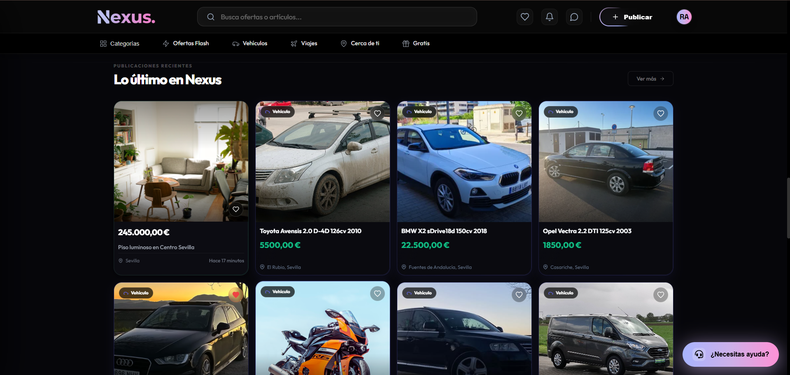790x375 pixels.
Task: Open the muddy silver Toyota Avensis photo
Action: 323,162
